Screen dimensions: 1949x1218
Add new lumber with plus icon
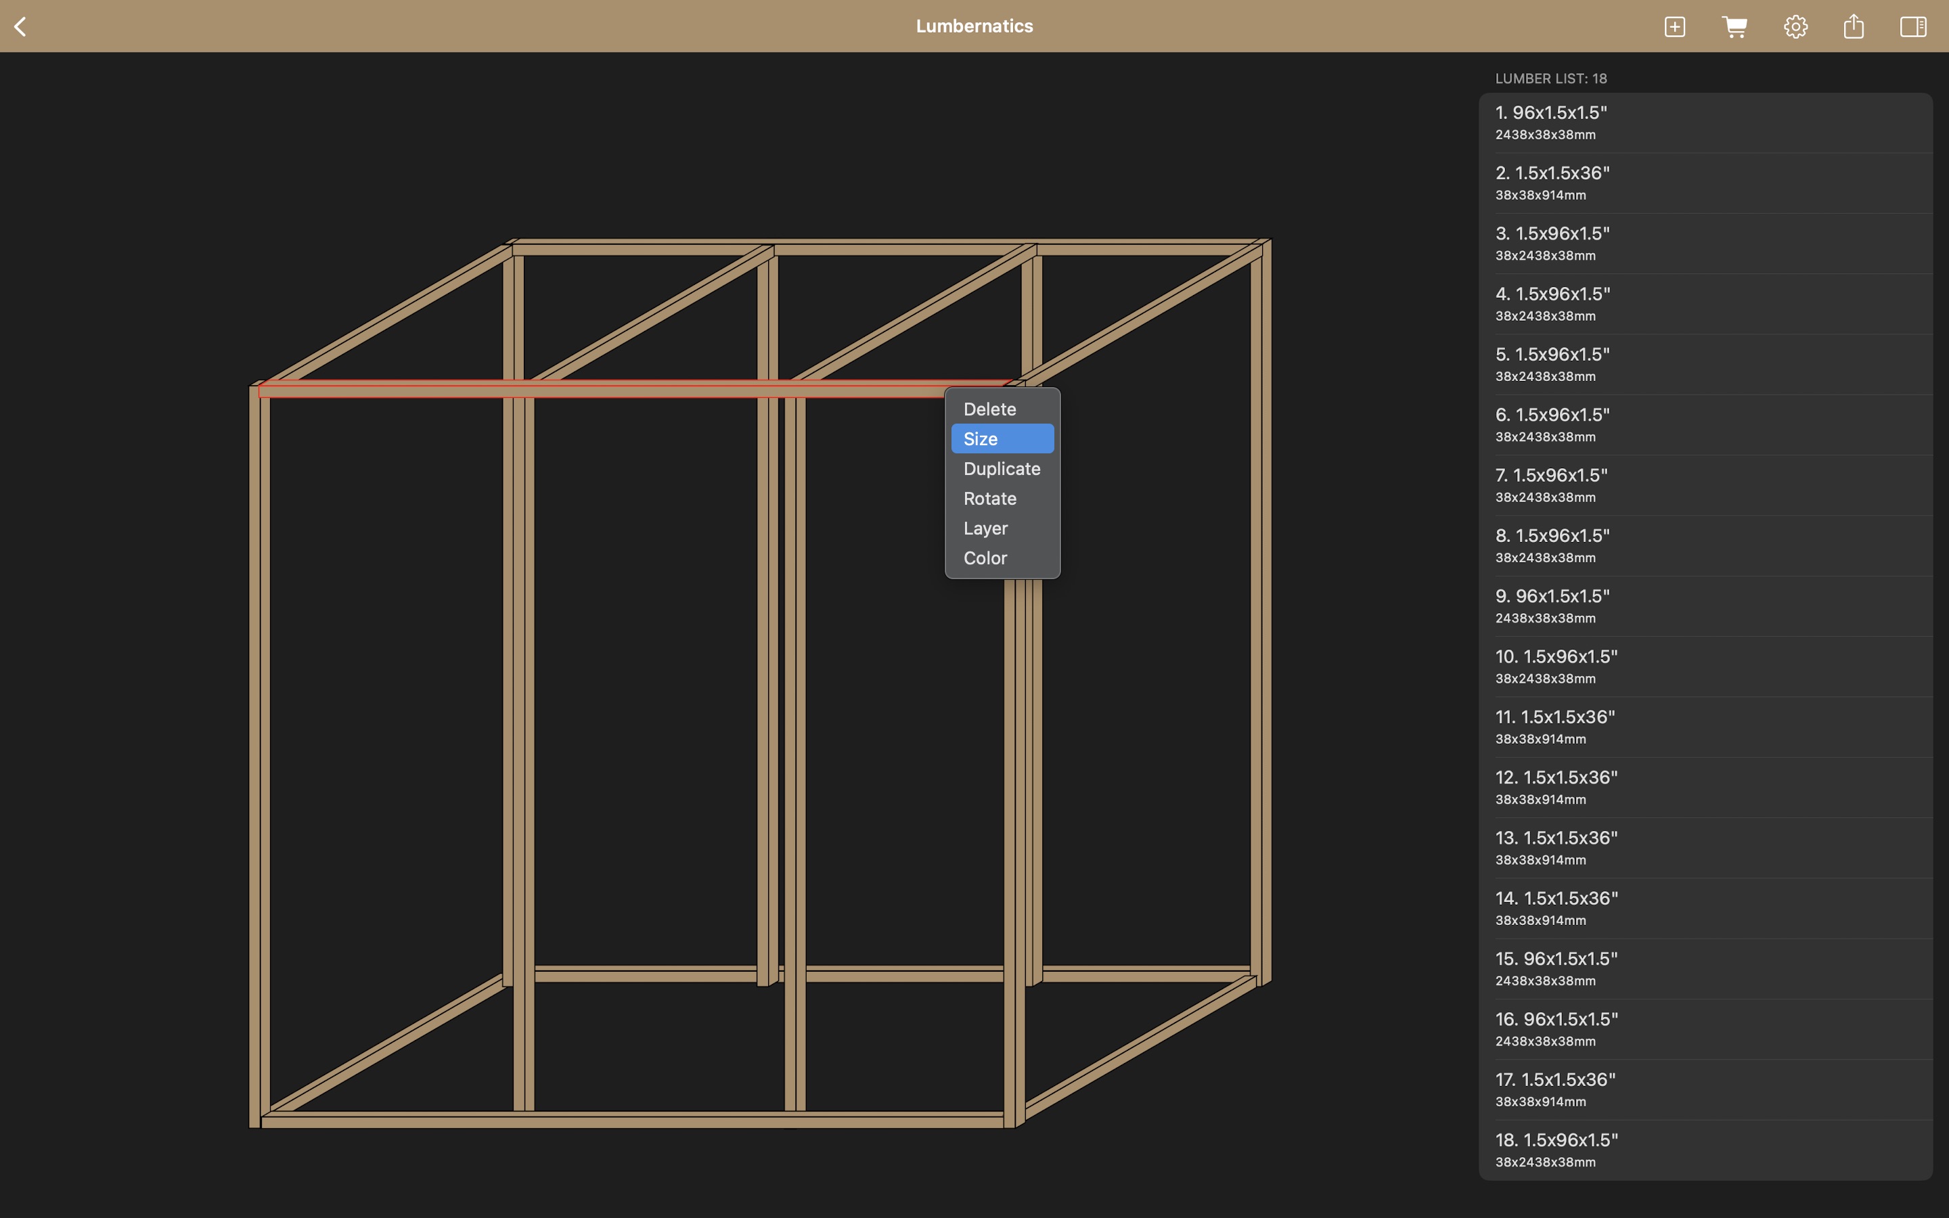[1674, 26]
